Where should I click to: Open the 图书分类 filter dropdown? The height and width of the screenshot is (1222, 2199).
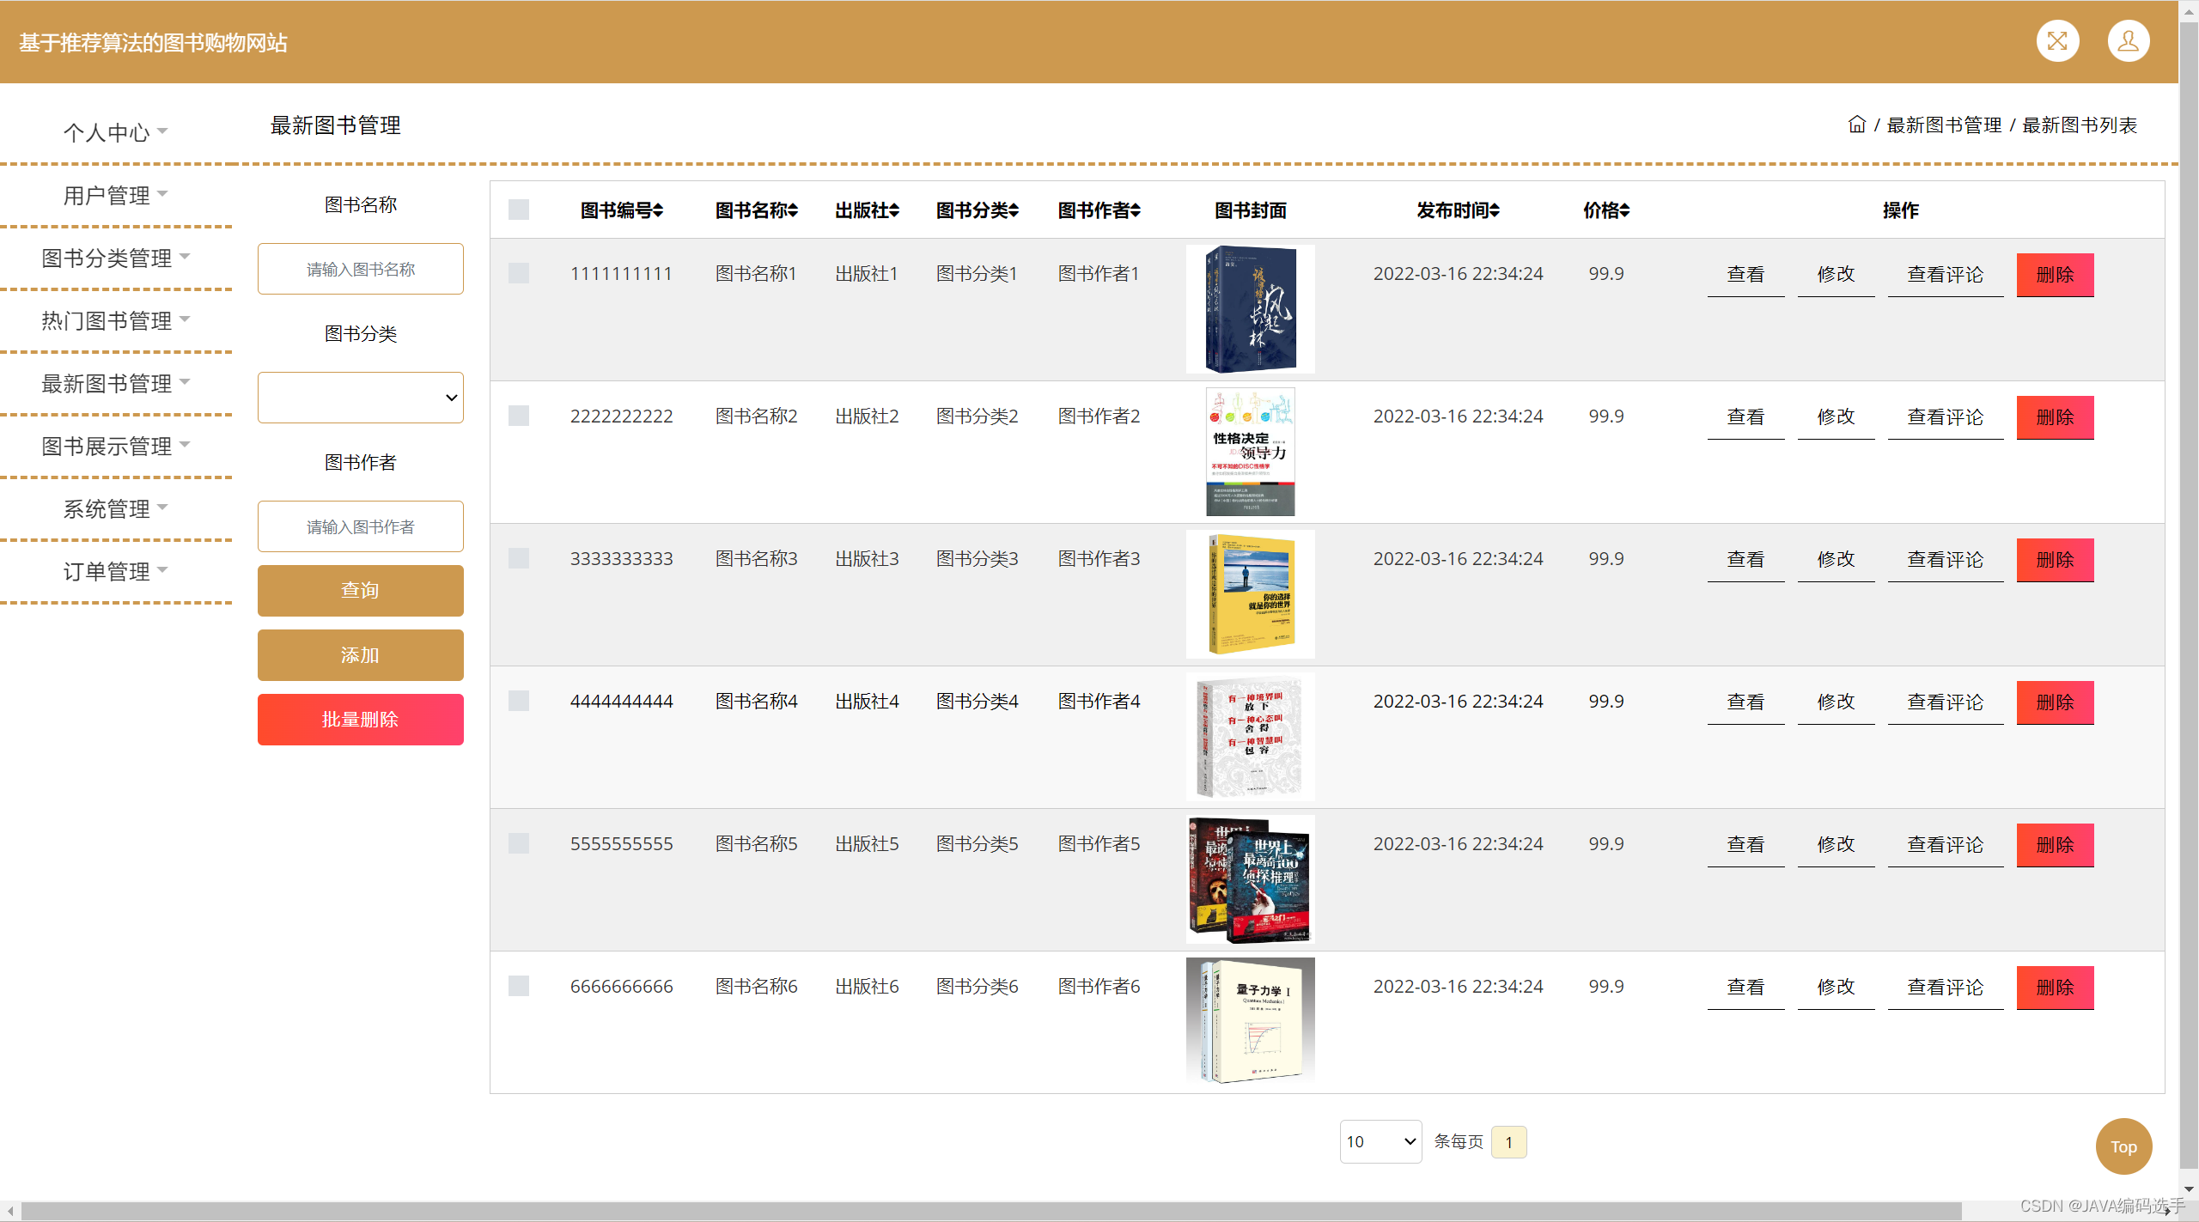(361, 398)
